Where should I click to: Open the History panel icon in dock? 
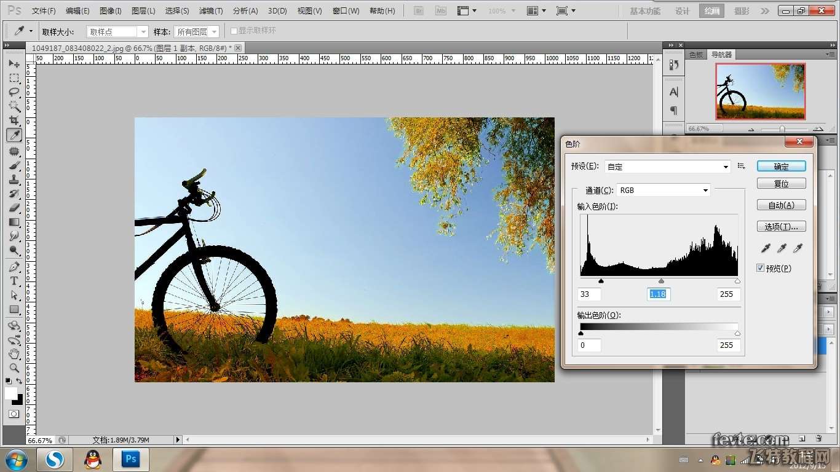[674, 65]
